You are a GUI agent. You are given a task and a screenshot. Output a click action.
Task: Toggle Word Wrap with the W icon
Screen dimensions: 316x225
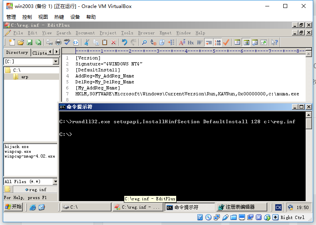[199, 42]
